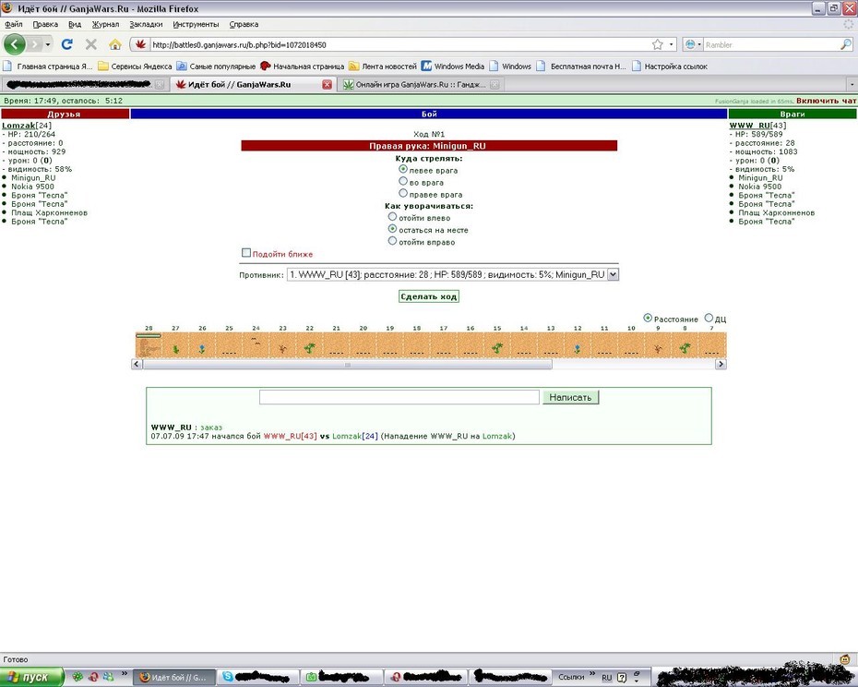
Task: Click the Skype icon in the taskbar
Action: (x=228, y=677)
